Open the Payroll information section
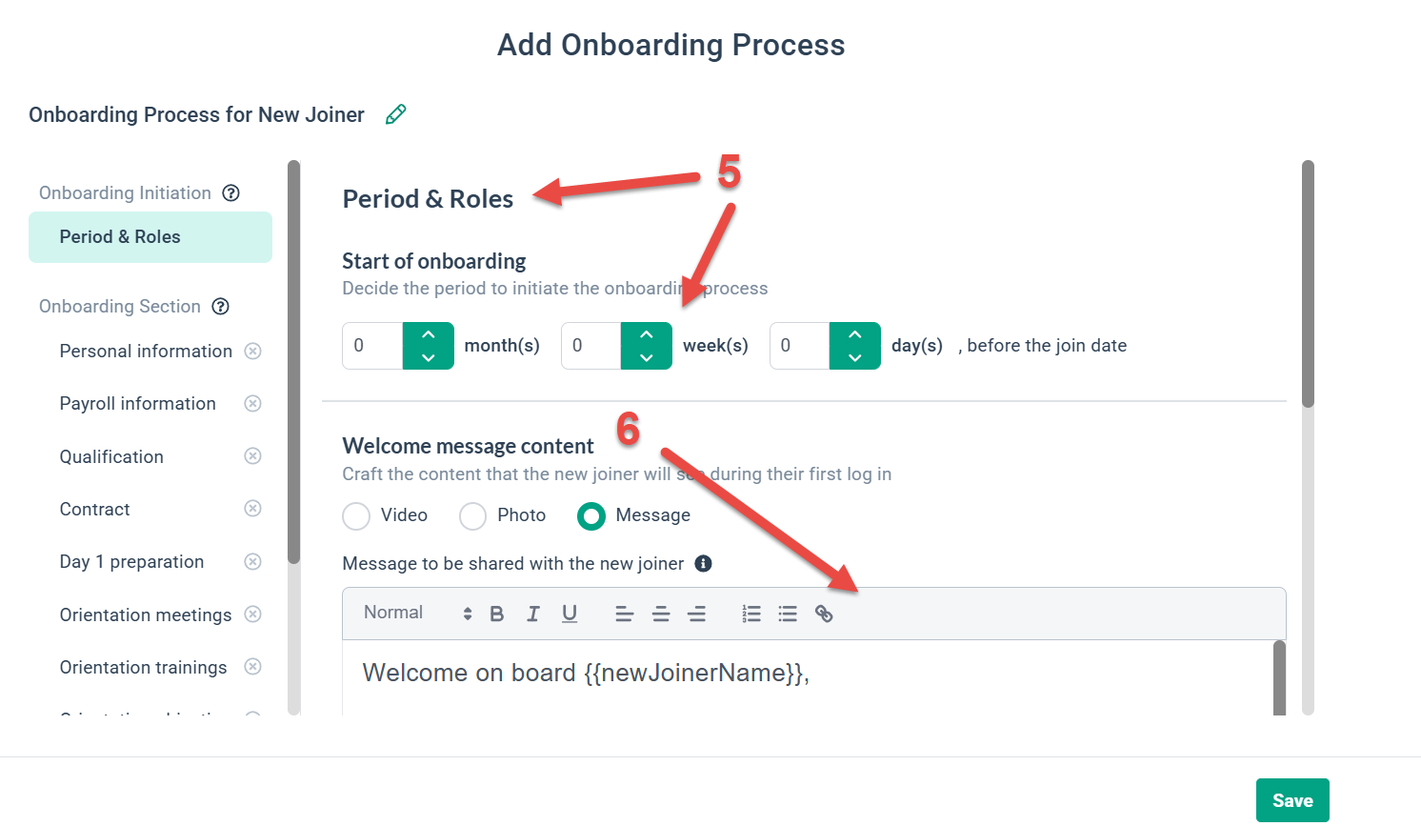Image resolution: width=1421 pixels, height=826 pixels. [137, 403]
